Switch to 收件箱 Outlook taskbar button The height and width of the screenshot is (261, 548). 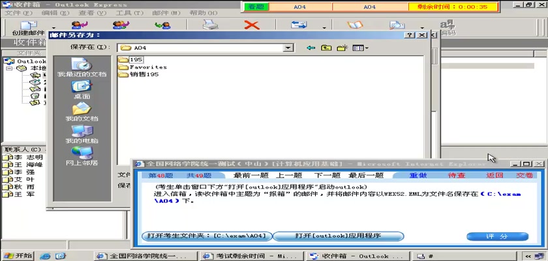point(358,256)
